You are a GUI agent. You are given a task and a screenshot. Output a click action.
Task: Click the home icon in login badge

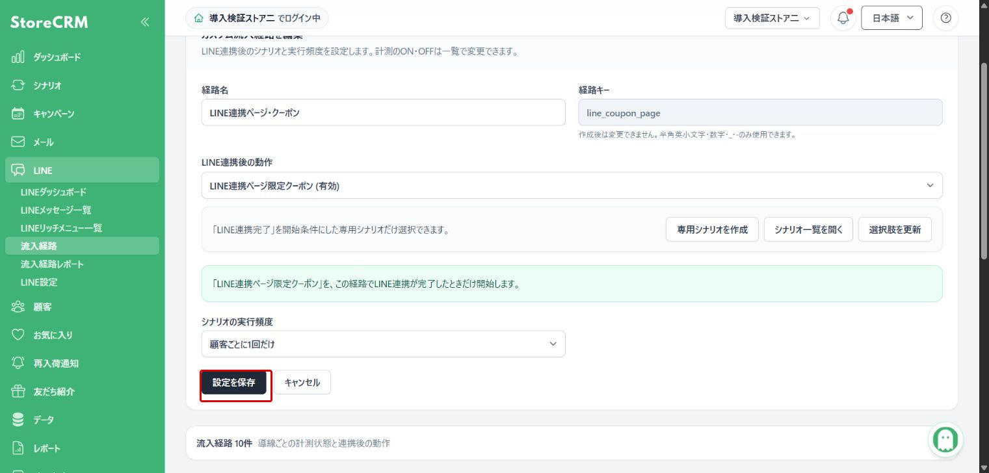coord(198,18)
